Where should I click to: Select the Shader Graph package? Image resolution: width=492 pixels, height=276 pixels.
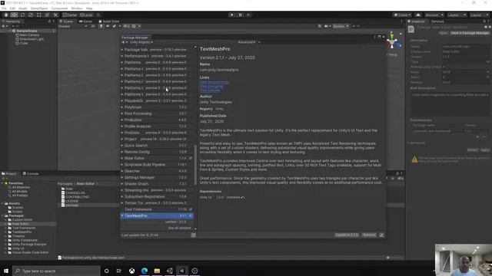click(157, 184)
